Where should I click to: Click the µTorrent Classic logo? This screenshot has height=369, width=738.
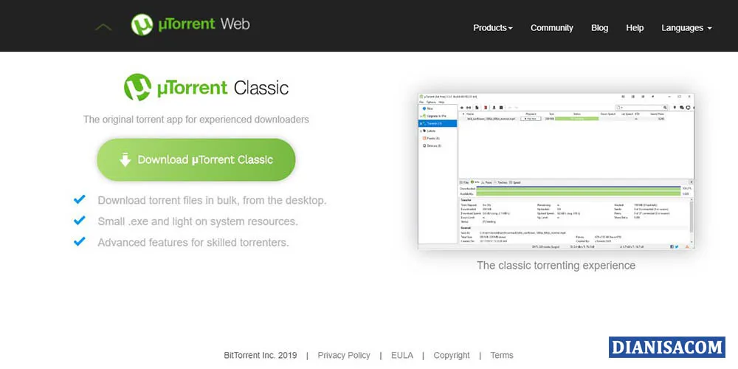(206, 88)
